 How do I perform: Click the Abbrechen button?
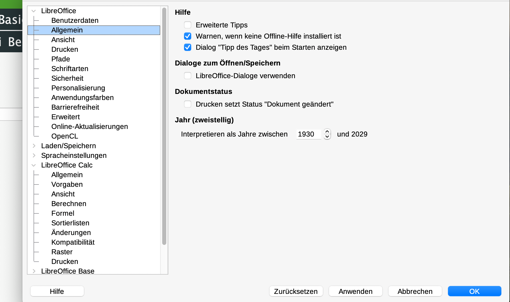(415, 291)
